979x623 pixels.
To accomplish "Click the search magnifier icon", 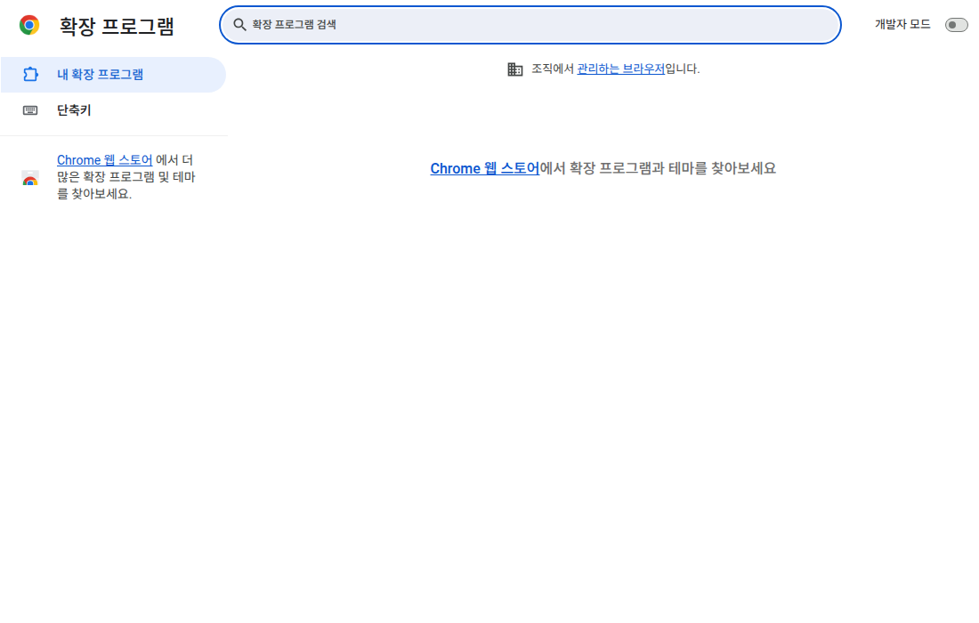I will point(239,25).
